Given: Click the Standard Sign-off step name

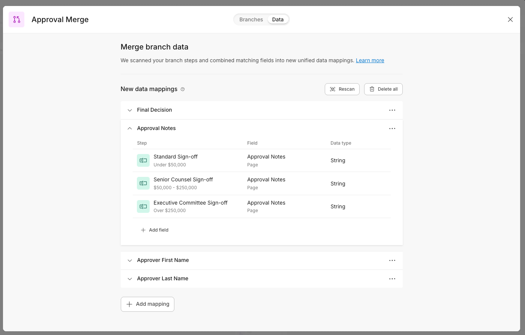Looking at the screenshot, I should tap(175, 157).
